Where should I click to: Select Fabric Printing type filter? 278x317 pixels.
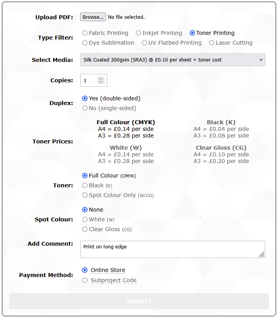[x=85, y=33]
